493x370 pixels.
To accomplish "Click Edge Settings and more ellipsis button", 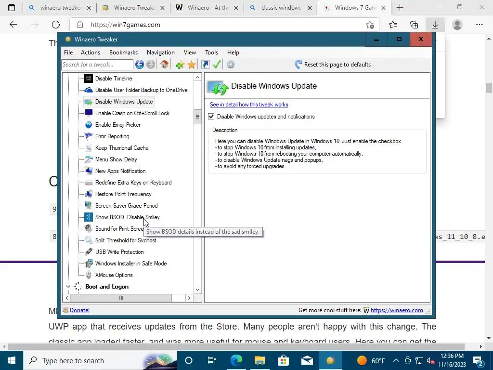I will click(x=479, y=25).
